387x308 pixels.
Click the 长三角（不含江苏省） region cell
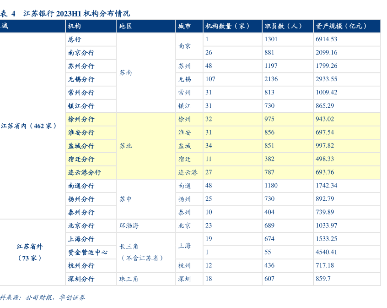tap(142, 252)
